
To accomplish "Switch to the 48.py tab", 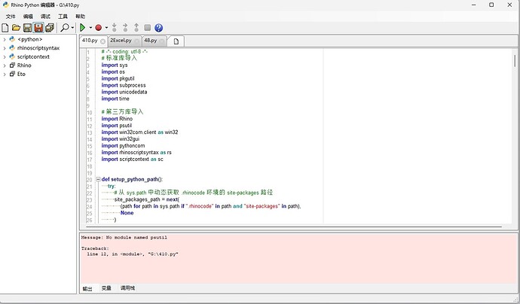I will 151,41.
